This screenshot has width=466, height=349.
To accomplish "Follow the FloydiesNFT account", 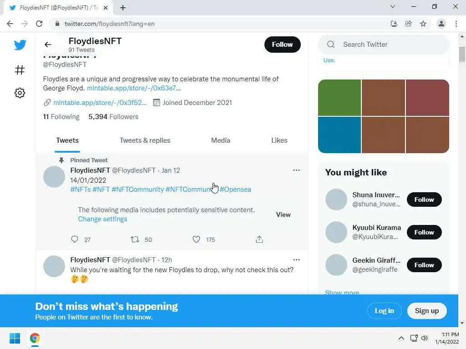I will (x=282, y=45).
